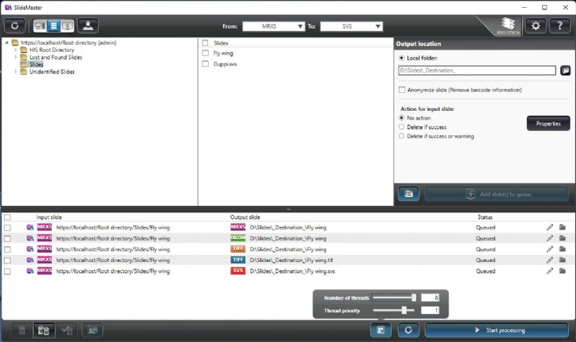Viewport: 576px width, 342px height.
Task: Open the help question mark
Action: 559,26
